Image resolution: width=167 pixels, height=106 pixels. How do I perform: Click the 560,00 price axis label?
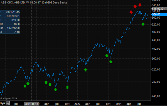(x=156, y=18)
